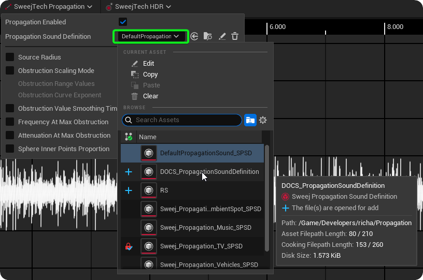423x280 pixels.
Task: Click the asset list vertical scrollbar
Action: [x=267, y=198]
